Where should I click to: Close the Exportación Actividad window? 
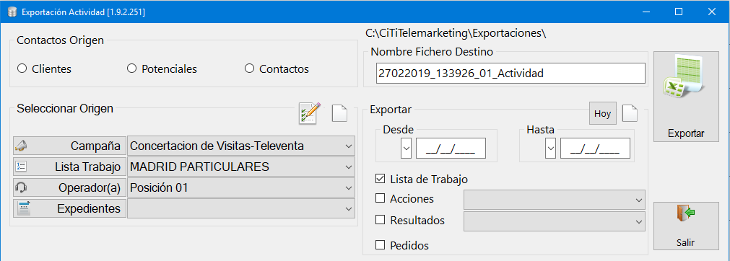711,12
